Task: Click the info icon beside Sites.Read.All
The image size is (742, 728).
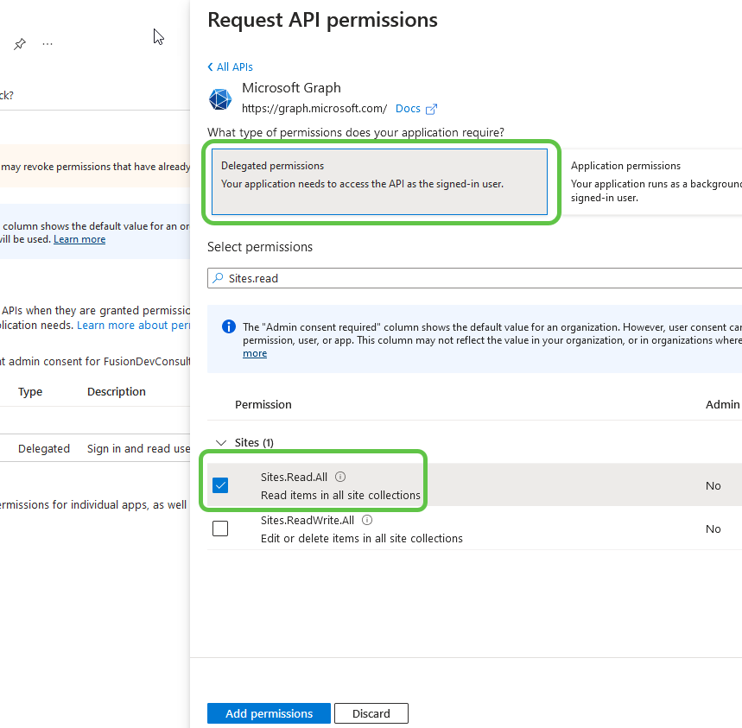Action: pos(340,476)
